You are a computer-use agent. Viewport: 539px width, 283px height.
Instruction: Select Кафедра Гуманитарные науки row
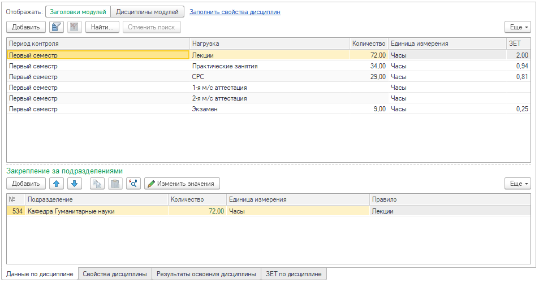(269, 211)
